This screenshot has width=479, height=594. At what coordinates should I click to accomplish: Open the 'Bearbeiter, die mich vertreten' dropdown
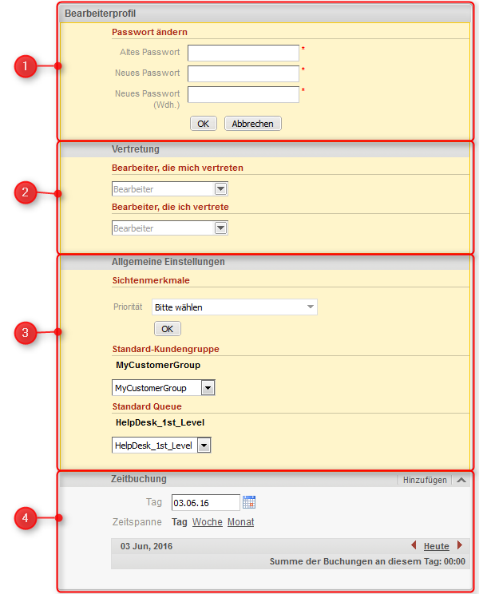(169, 189)
